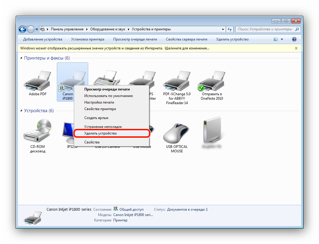This screenshot has height=244, width=319.
Task: Click the USB OPTICAL MOUSE device icon
Action: 177,133
